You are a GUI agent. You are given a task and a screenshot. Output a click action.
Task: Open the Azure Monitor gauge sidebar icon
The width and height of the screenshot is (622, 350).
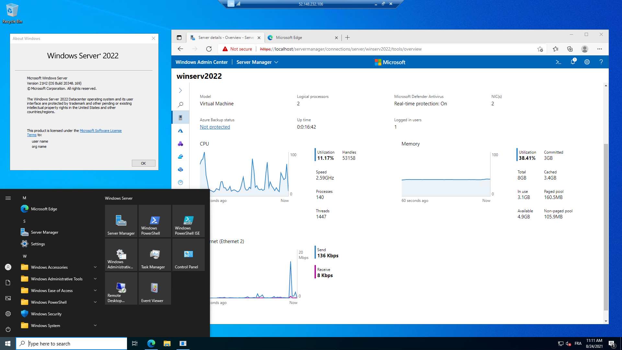pos(180,182)
